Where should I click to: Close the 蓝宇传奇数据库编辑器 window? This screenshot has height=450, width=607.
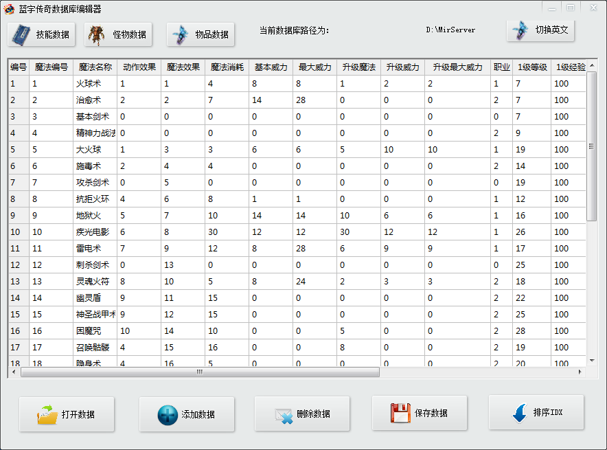(x=593, y=8)
